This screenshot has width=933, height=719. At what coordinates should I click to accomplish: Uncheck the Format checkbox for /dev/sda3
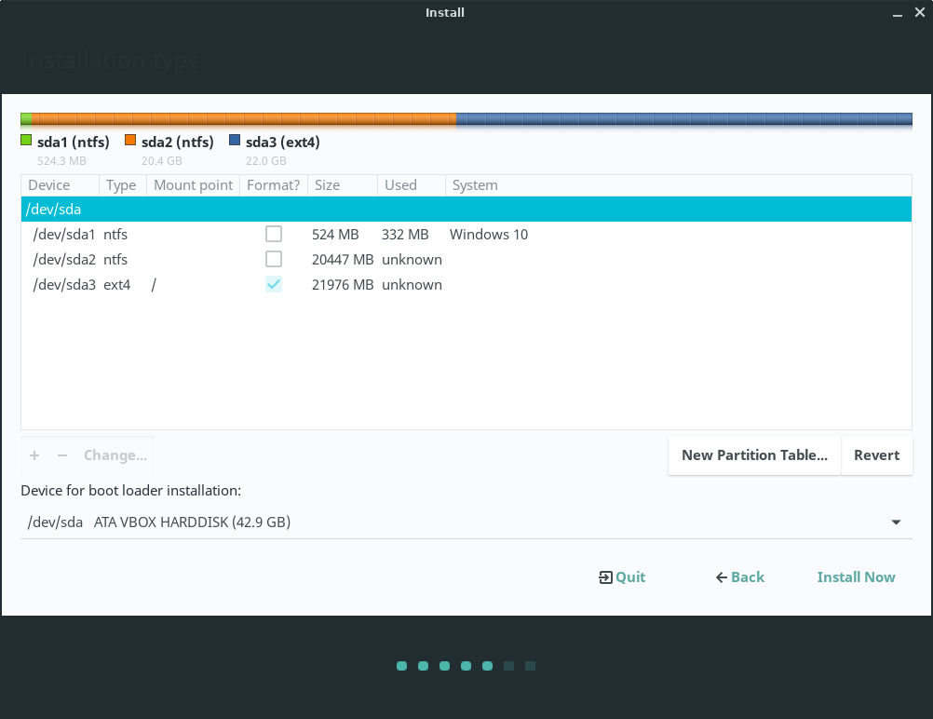[274, 284]
